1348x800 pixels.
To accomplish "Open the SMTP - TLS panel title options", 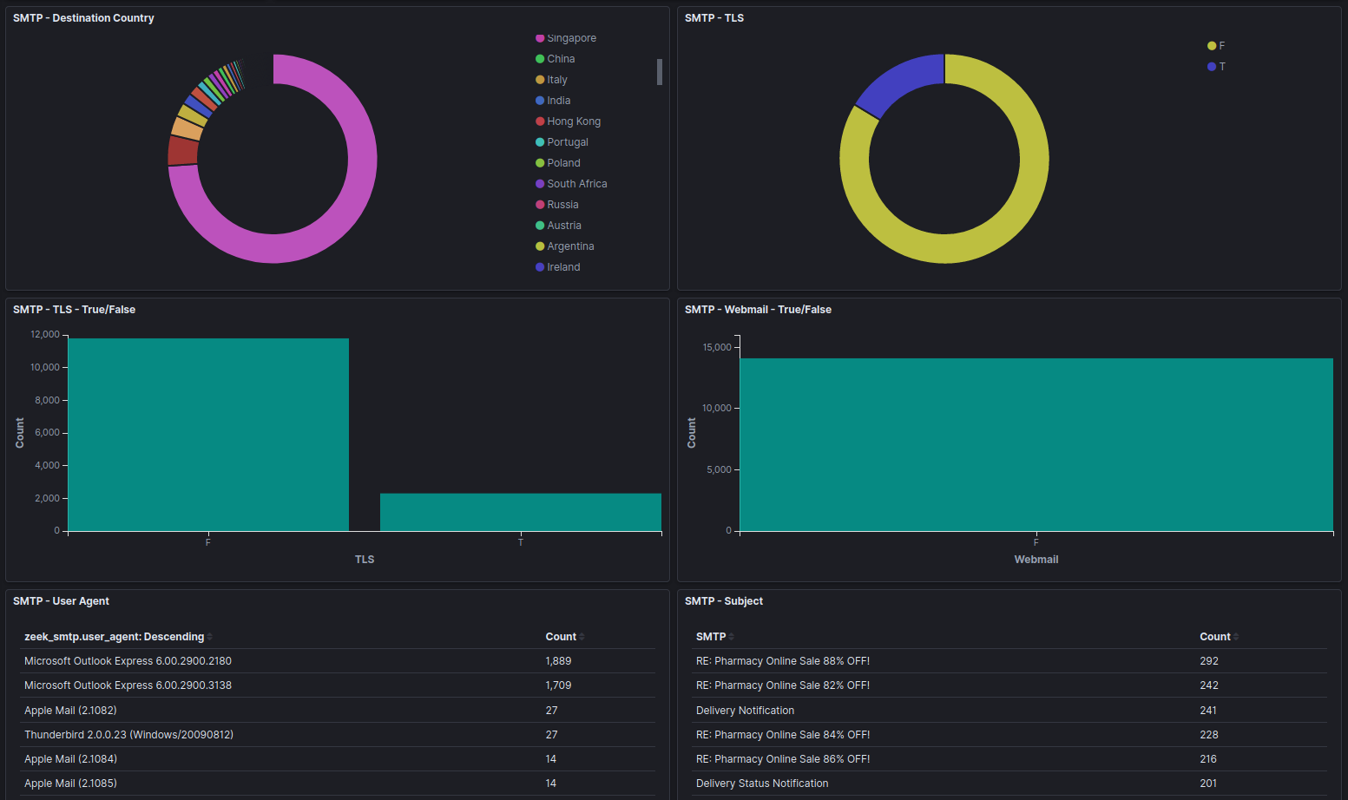I will coord(713,17).
